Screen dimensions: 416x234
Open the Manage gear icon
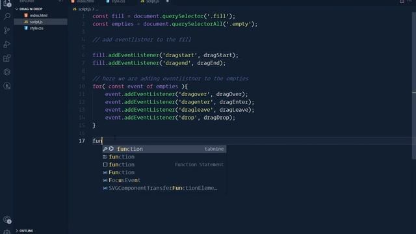(x=7, y=232)
